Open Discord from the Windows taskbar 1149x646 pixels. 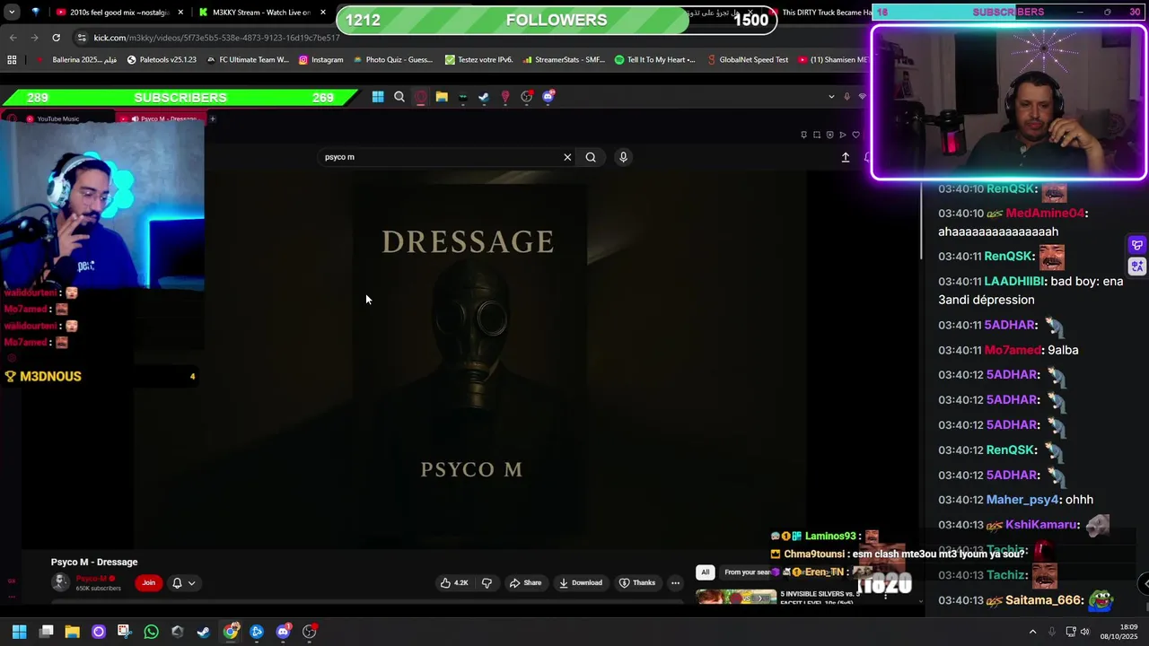point(284,632)
